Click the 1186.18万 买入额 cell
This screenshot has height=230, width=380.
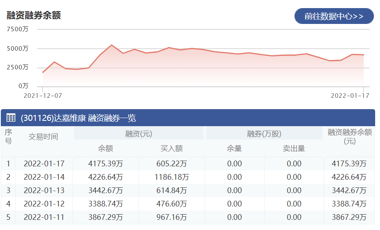tap(172, 177)
